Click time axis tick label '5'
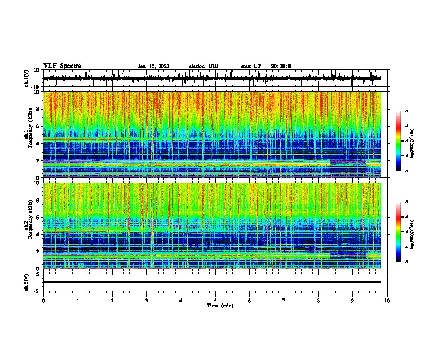Screen dimensions: 436x337 215,301
